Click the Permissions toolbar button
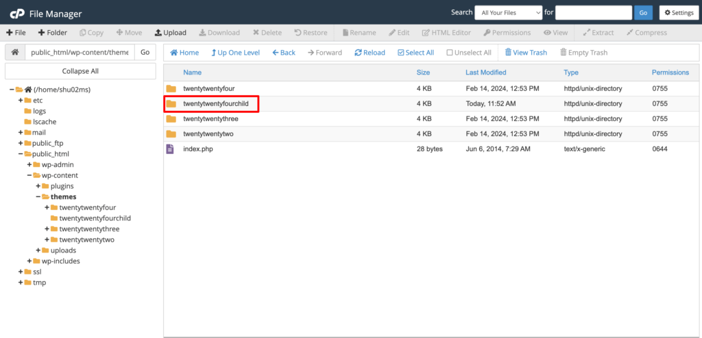 (x=507, y=33)
